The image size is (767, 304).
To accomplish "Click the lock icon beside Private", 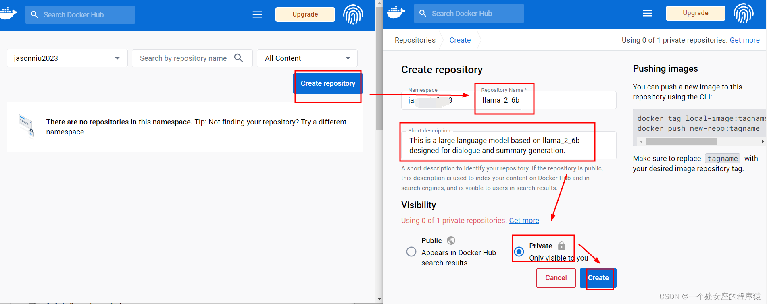I will click(561, 246).
